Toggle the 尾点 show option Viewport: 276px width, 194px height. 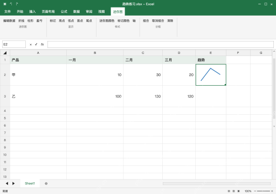coord(89,21)
